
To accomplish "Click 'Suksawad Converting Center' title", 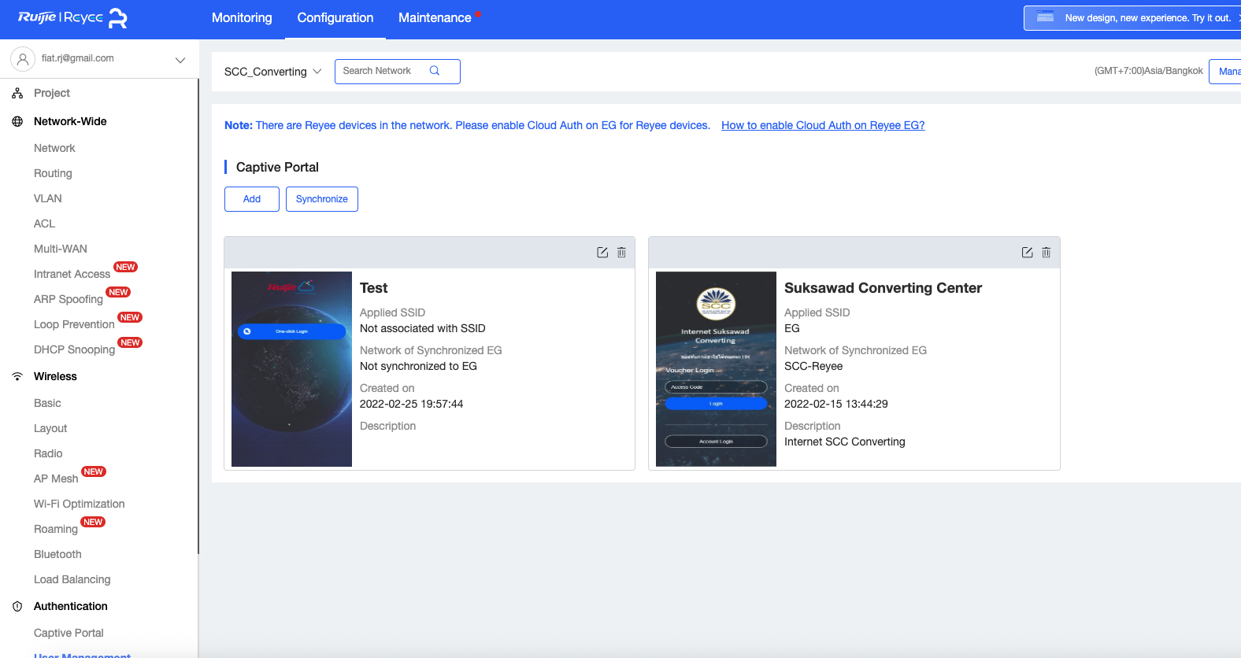I will (883, 288).
